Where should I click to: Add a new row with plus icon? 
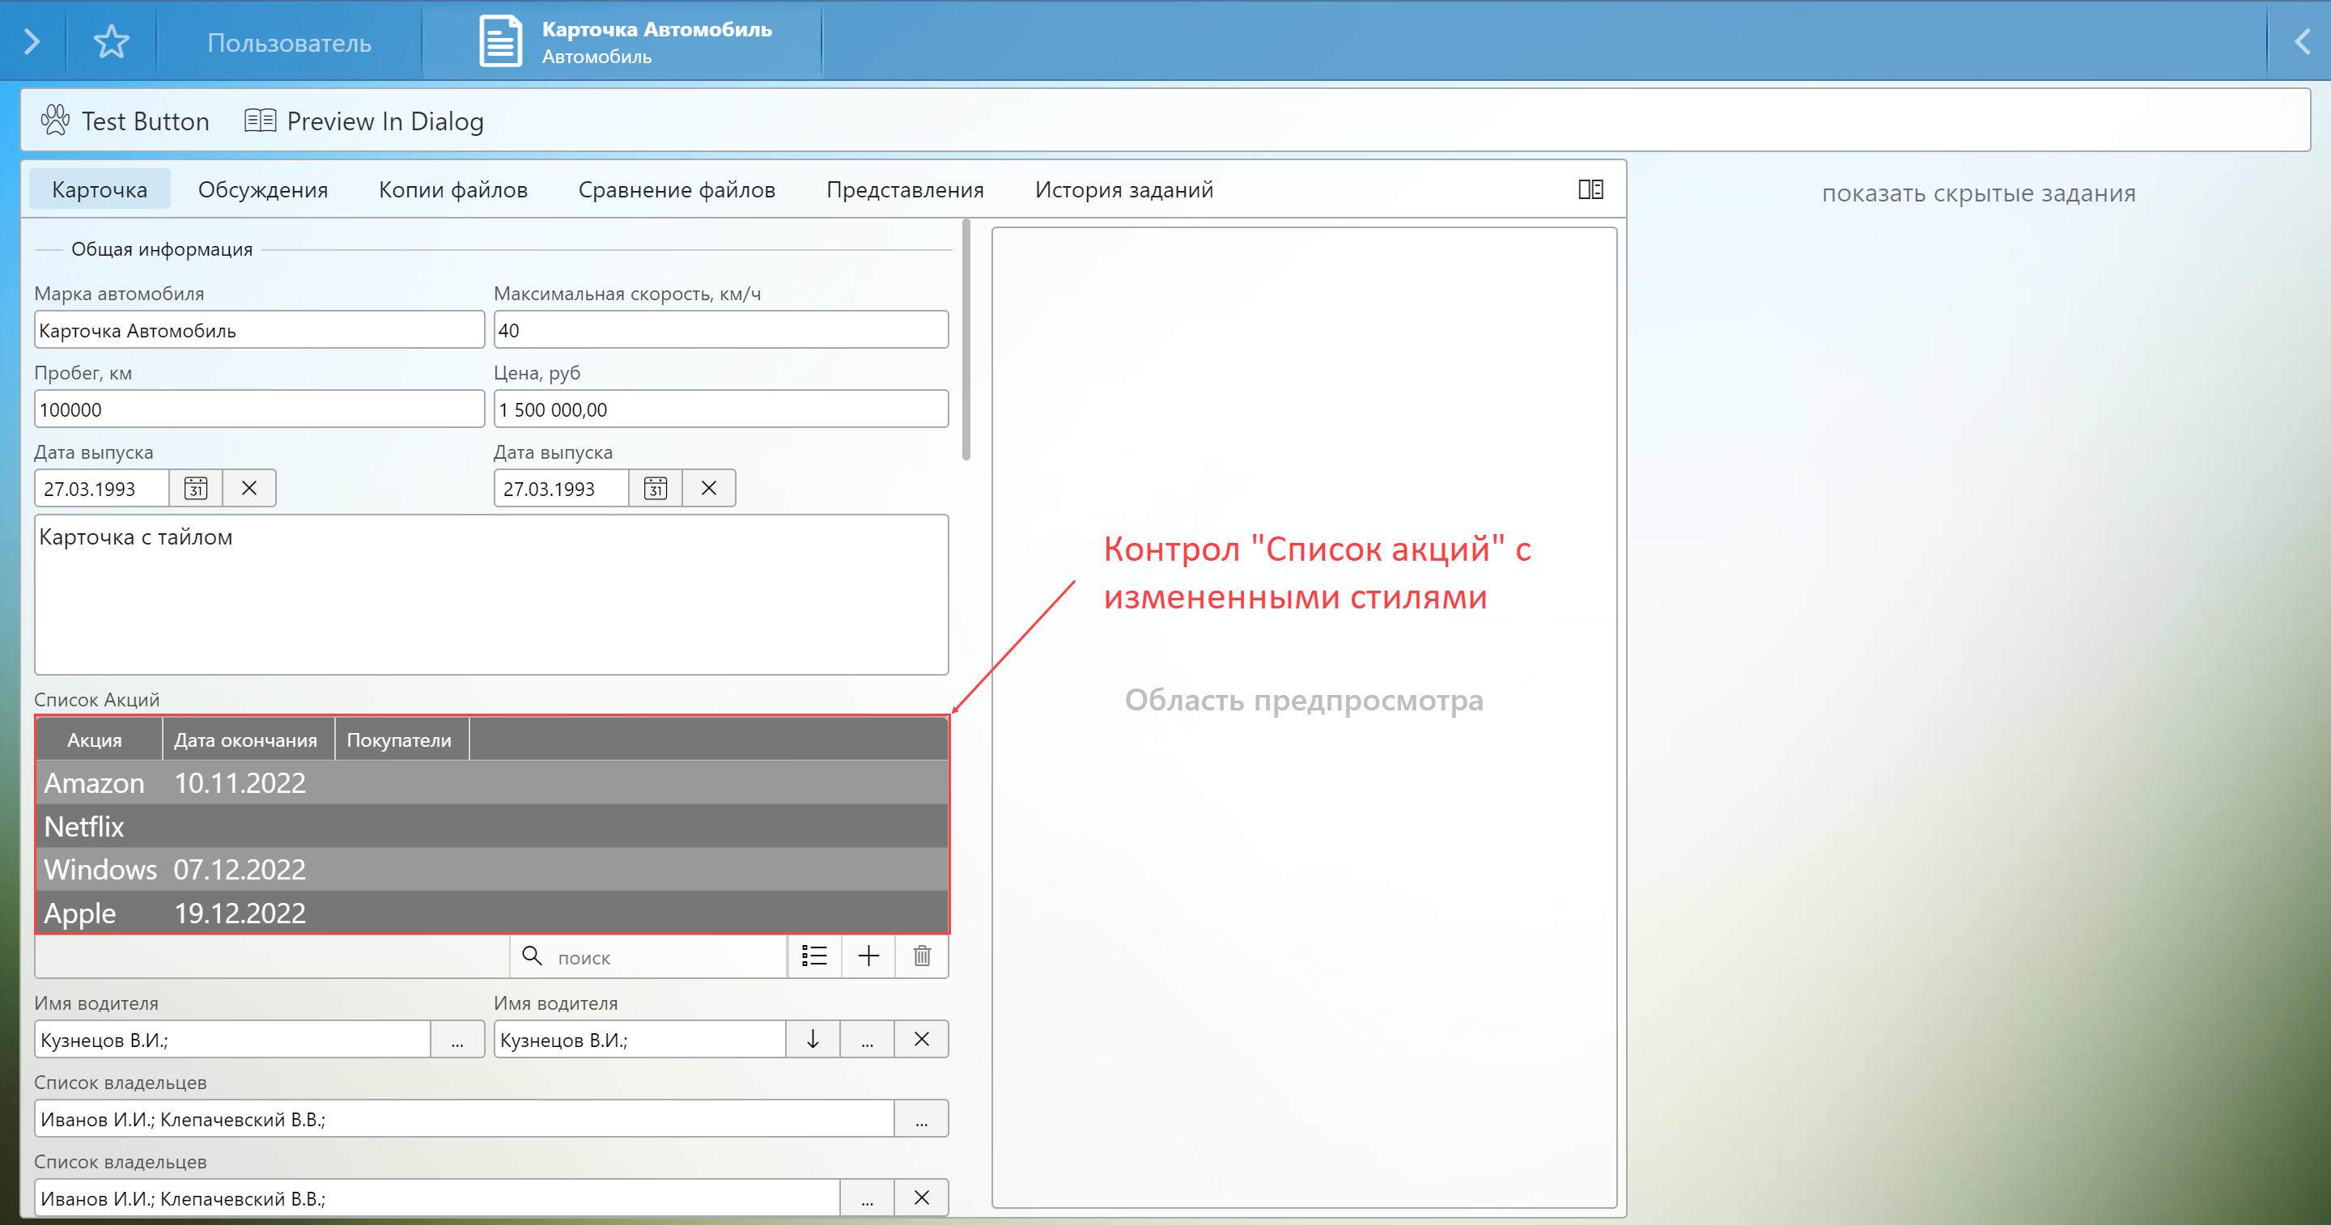point(868,956)
